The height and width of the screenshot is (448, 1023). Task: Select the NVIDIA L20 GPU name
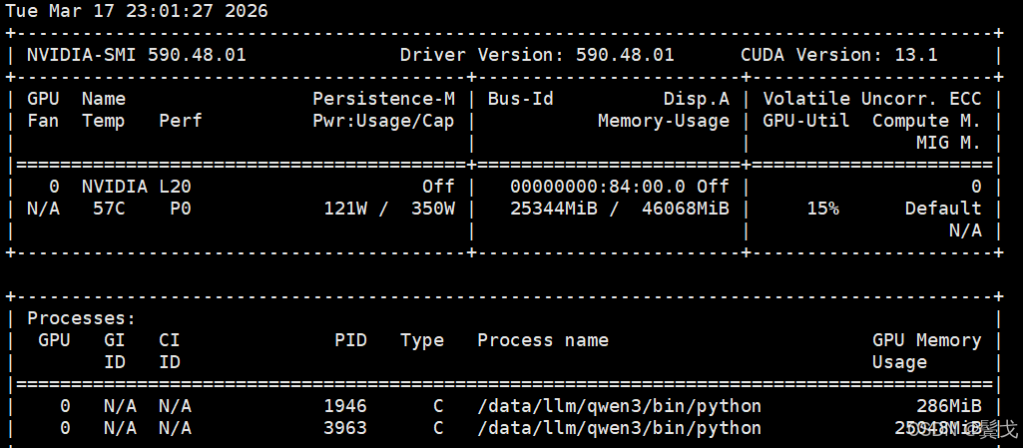click(137, 188)
